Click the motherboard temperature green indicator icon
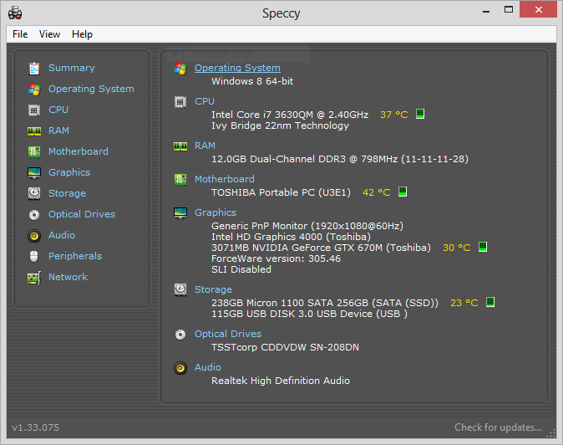Image resolution: width=563 pixels, height=445 pixels. click(x=403, y=192)
